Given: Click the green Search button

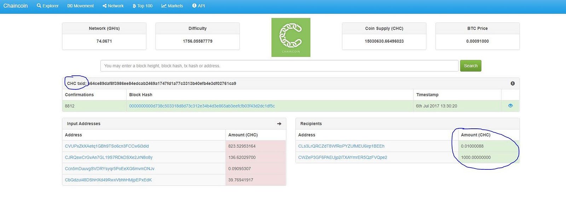Looking at the screenshot, I should coord(470,66).
